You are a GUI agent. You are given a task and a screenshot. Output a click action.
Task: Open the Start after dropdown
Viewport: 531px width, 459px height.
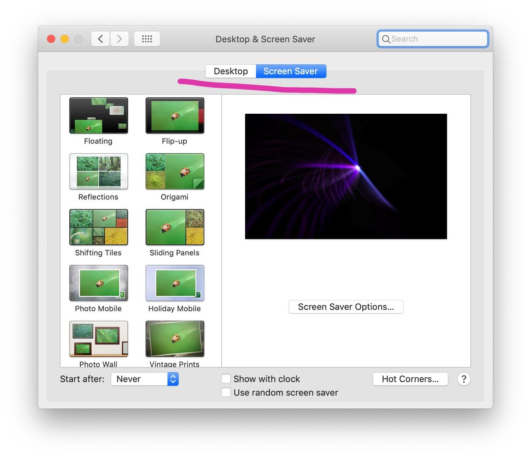(x=144, y=379)
